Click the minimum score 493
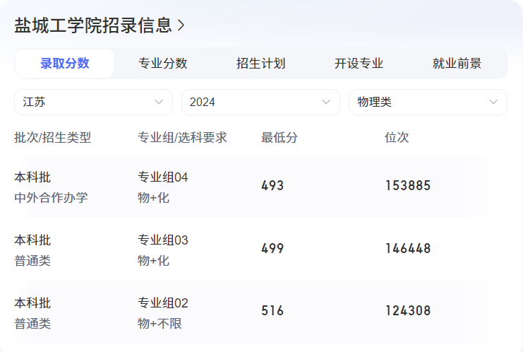 click(272, 186)
